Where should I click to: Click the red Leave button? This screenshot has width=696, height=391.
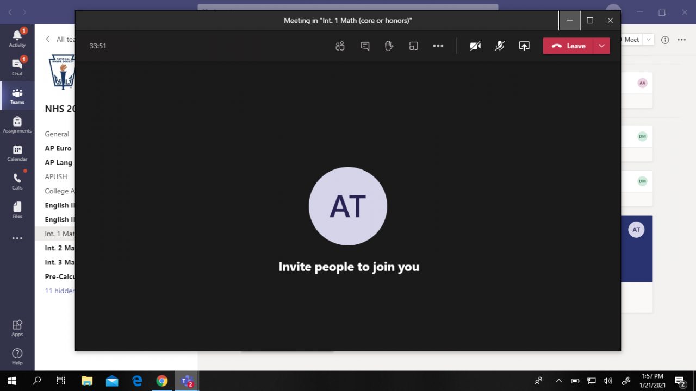[x=568, y=46]
